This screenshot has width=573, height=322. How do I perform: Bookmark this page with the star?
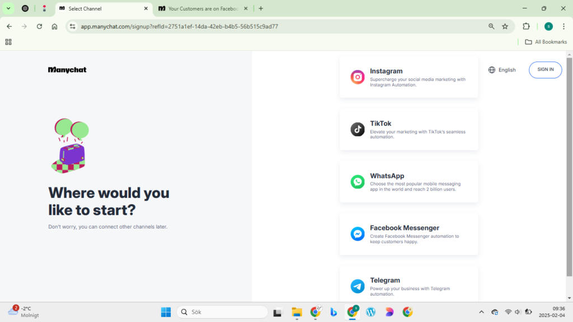pos(505,26)
